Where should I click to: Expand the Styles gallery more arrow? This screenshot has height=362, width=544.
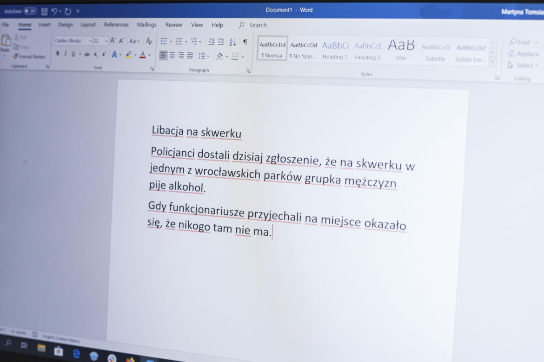[x=492, y=62]
